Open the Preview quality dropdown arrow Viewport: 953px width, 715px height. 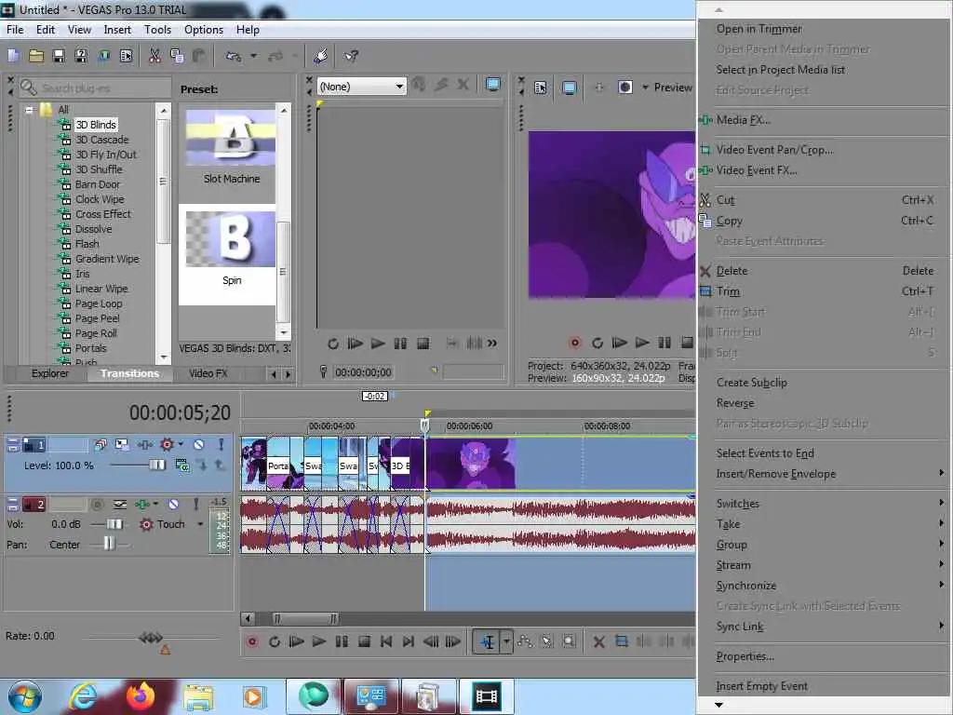(x=646, y=88)
